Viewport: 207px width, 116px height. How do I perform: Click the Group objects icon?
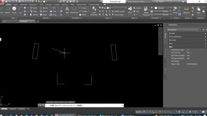(x=175, y=10)
